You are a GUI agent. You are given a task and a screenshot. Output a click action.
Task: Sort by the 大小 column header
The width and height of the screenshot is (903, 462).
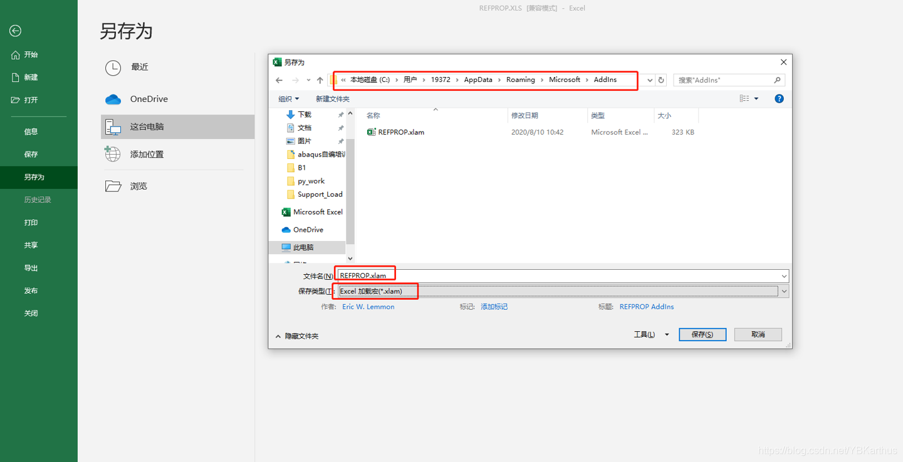point(664,116)
